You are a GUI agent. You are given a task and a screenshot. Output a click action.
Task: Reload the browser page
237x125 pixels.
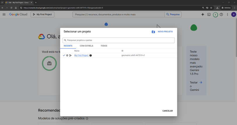[x=11, y=8]
